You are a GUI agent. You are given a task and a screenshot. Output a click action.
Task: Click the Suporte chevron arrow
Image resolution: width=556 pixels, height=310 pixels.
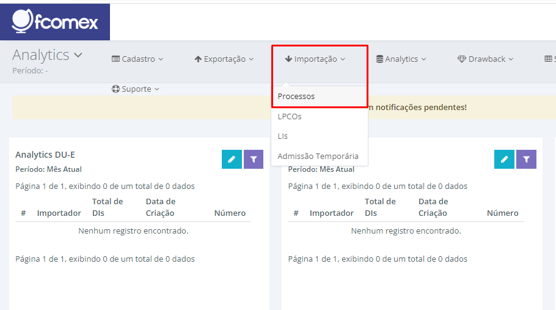coord(157,89)
